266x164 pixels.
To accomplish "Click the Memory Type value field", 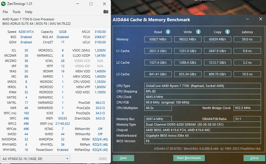I will [202, 124].
